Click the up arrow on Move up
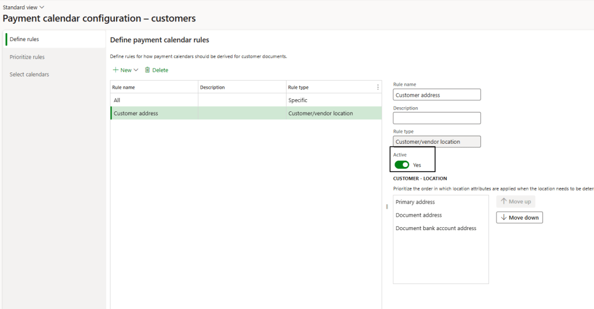Screen dimensions: 594x309 [503, 202]
